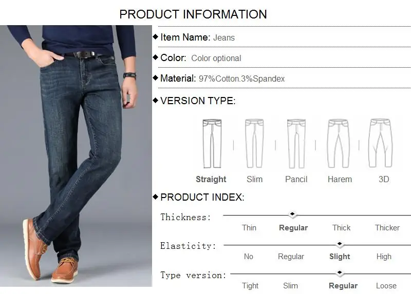The height and width of the screenshot is (294, 411).
Task: Choose the No elasticity option
Action: point(249,257)
